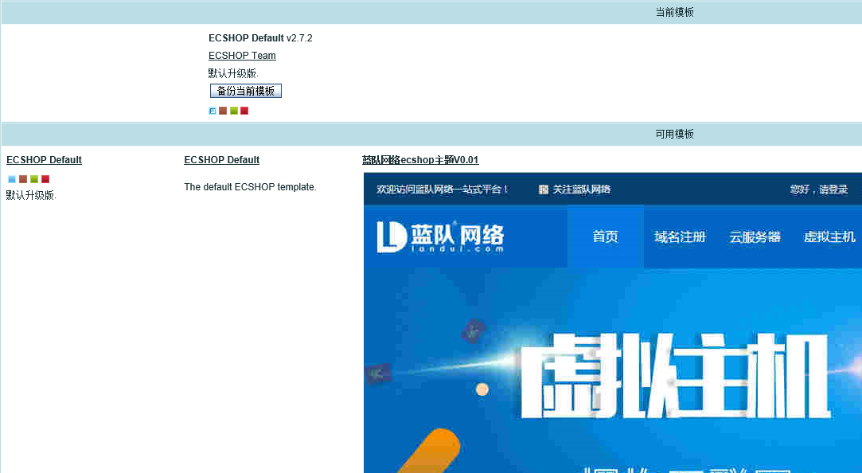Viewport: 862px width, 473px height.
Task: Click the 备份当前模板 backup button
Action: [x=246, y=91]
